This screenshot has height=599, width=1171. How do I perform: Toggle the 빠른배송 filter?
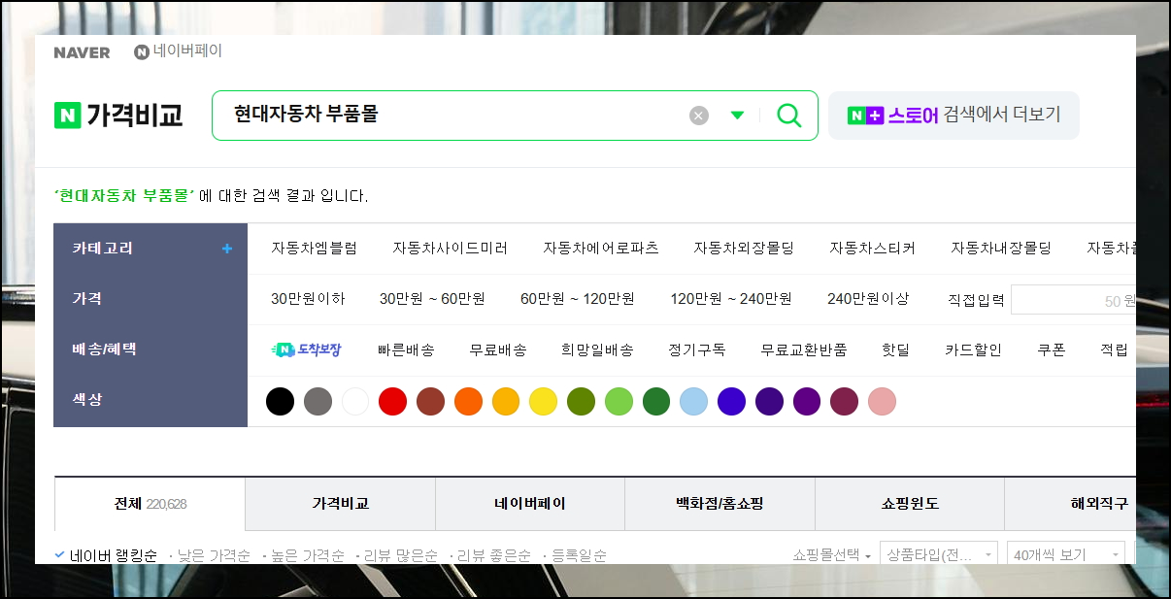pyautogui.click(x=406, y=349)
